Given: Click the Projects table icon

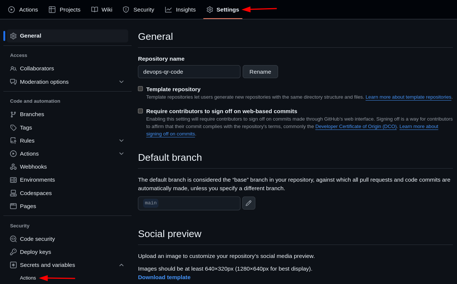Looking at the screenshot, I should 52,10.
